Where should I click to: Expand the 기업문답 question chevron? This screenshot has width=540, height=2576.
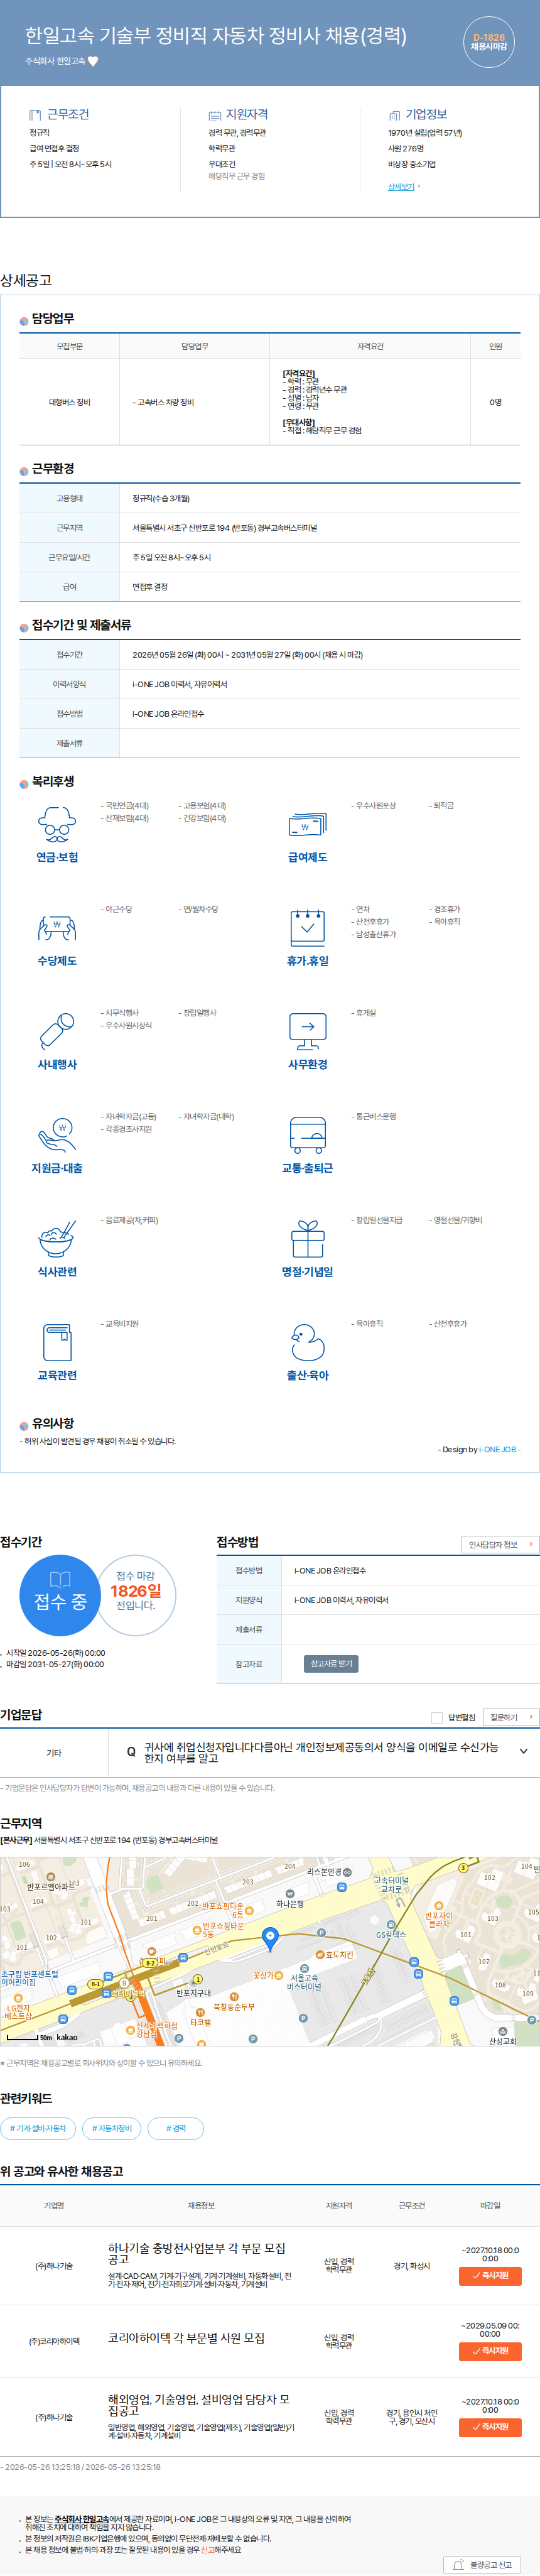click(523, 1751)
